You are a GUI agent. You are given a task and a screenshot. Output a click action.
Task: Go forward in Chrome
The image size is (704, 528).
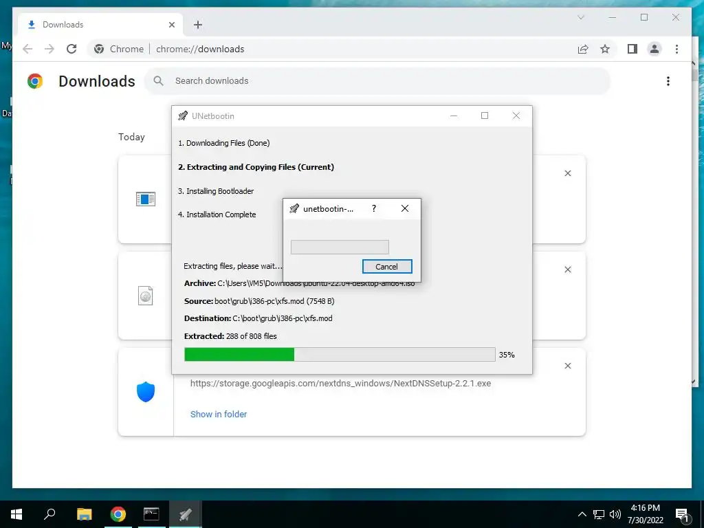pyautogui.click(x=49, y=49)
